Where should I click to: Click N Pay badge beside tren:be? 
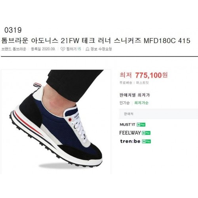(x=147, y=141)
